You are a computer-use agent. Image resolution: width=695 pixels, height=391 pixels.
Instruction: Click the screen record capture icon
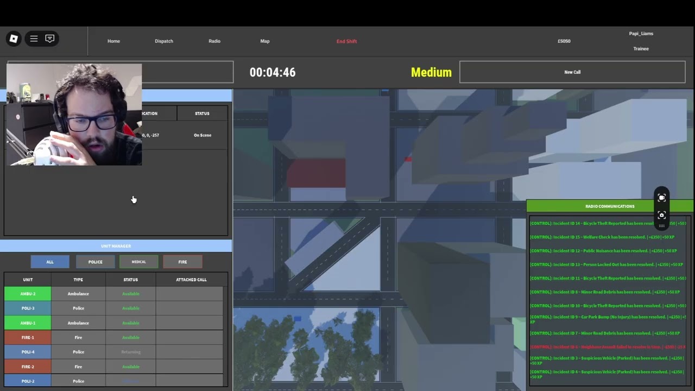tap(661, 198)
